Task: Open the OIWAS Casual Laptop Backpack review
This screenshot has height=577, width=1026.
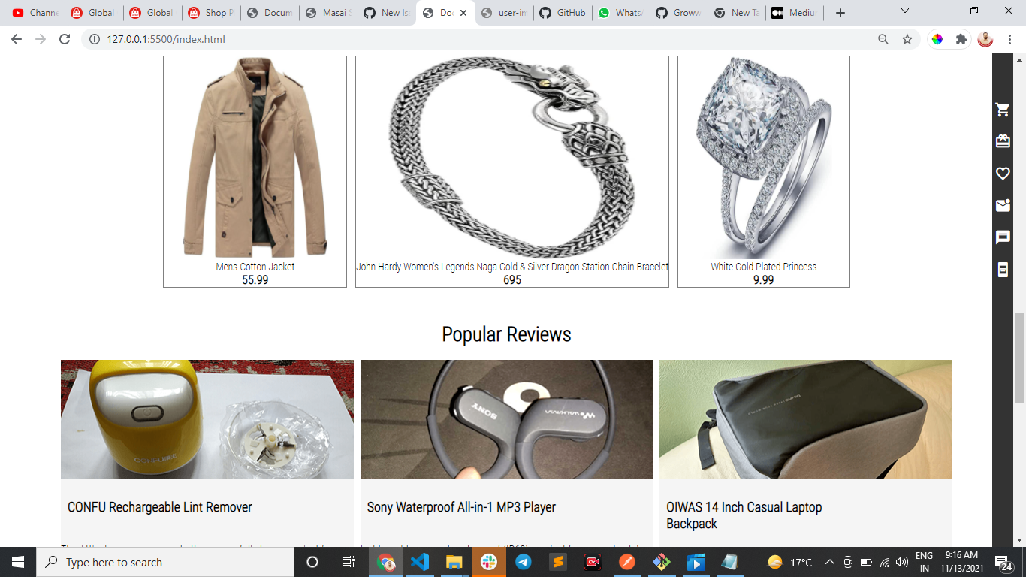Action: click(744, 515)
